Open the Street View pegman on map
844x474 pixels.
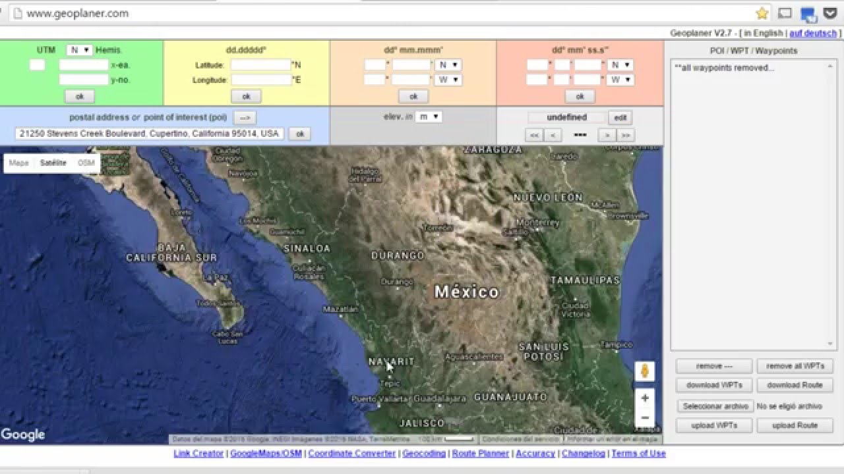[x=645, y=371]
